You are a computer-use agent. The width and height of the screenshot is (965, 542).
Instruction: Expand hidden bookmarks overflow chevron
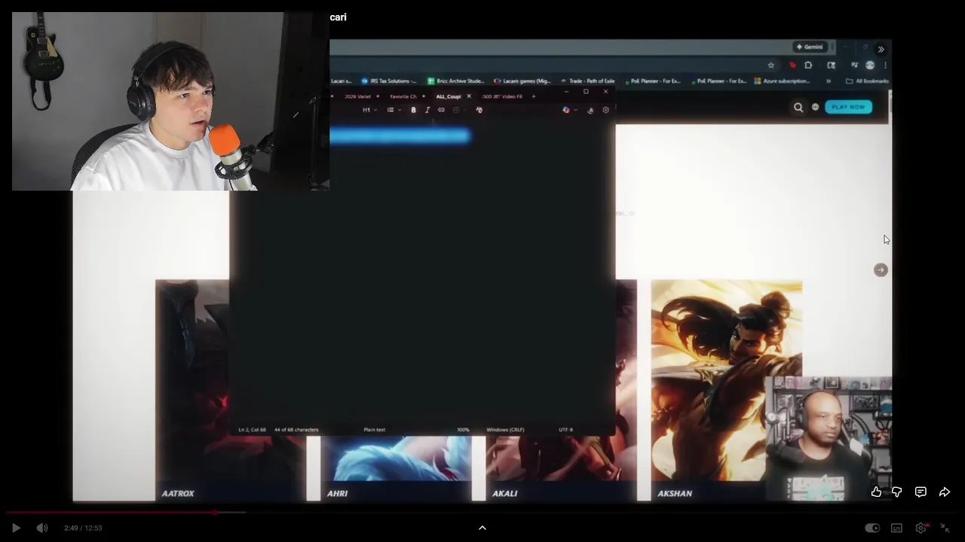[x=829, y=81]
